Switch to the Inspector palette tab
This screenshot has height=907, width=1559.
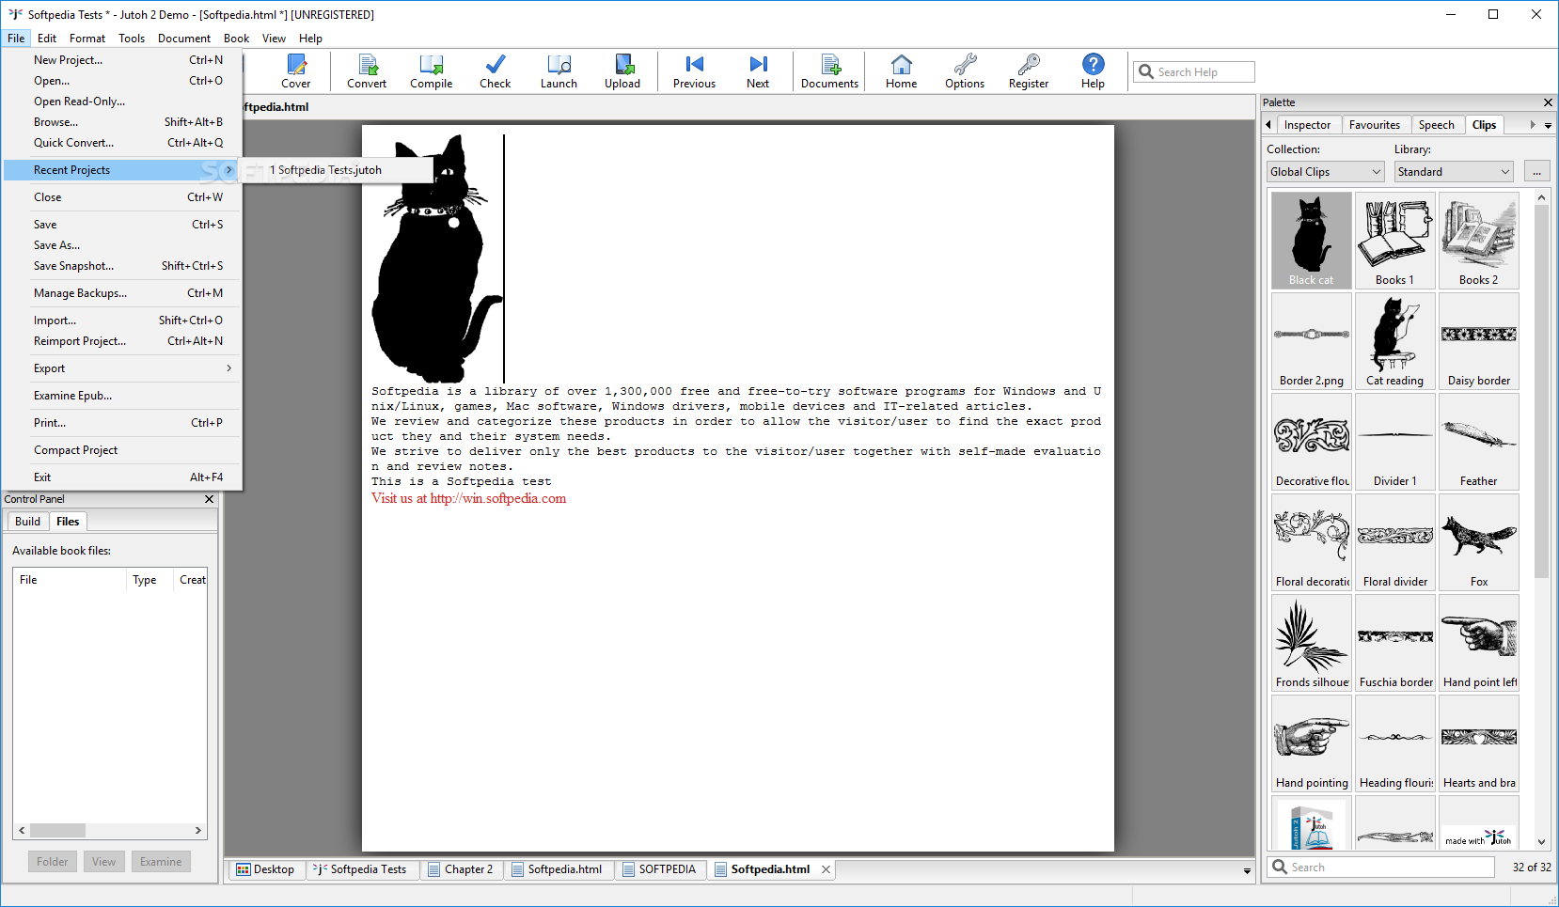coord(1307,125)
